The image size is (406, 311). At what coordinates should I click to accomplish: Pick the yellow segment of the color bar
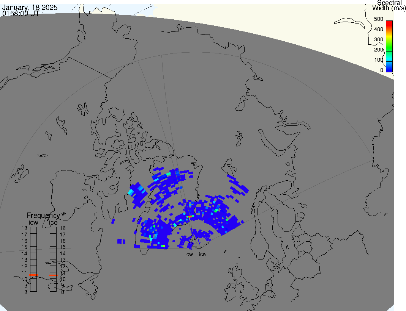389,36
